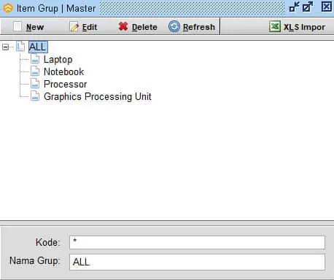Click the Kode input field

pos(197,242)
